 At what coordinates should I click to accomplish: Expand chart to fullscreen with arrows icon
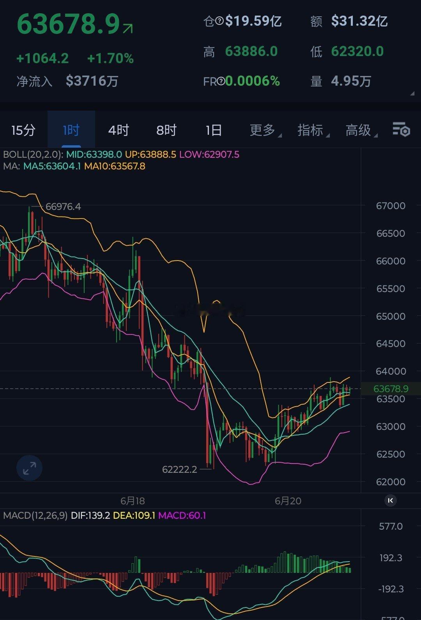pyautogui.click(x=29, y=468)
